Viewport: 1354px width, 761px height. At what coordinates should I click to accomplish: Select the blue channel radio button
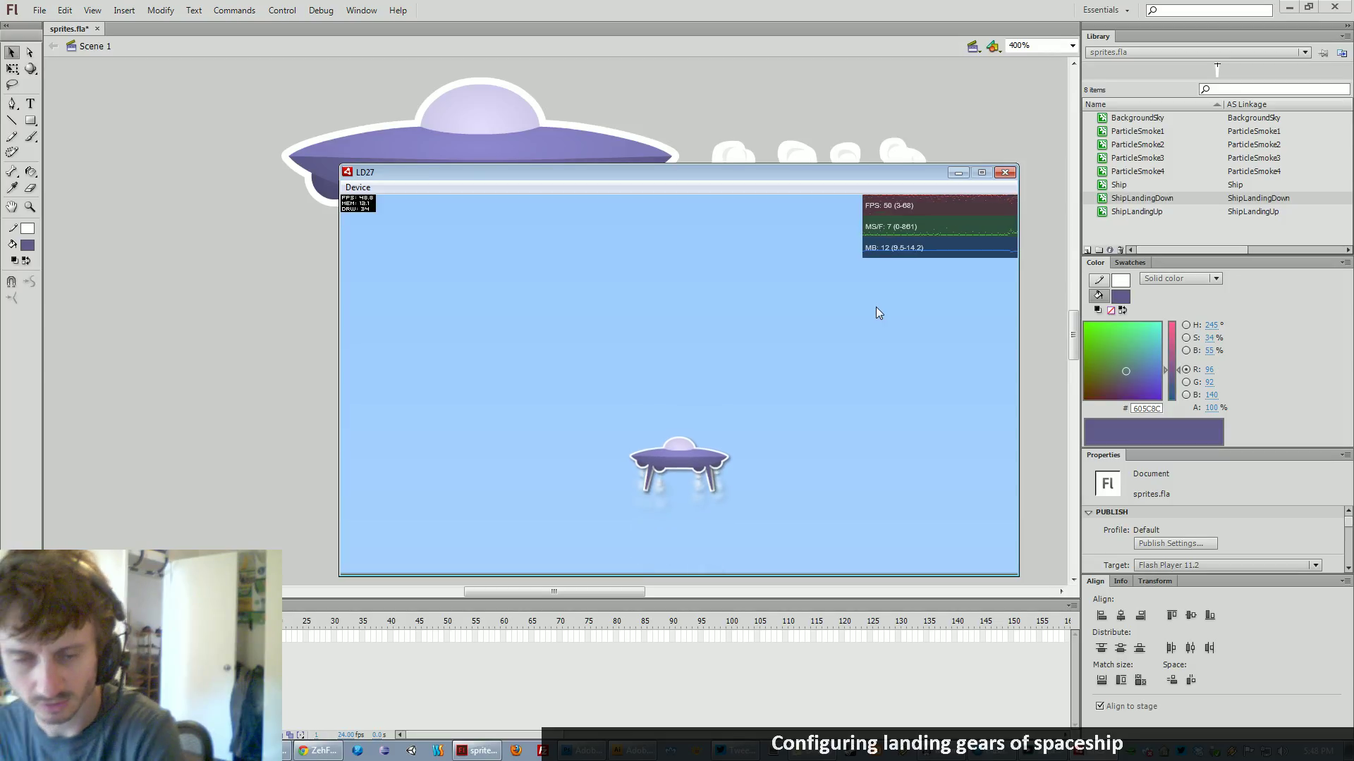1186,395
